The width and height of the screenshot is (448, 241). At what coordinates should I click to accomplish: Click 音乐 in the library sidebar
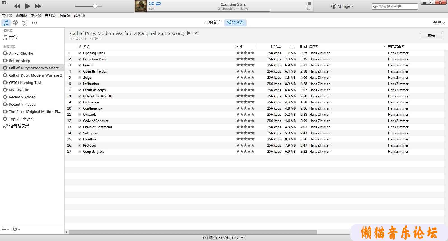tap(13, 37)
